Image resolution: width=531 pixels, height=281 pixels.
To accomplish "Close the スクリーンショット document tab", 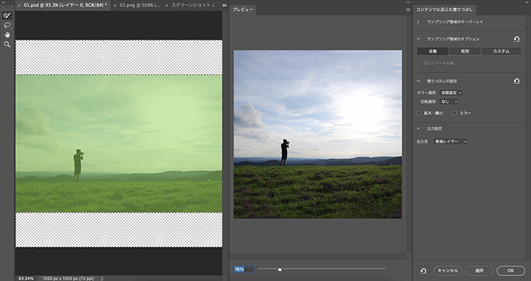I will coord(166,6).
